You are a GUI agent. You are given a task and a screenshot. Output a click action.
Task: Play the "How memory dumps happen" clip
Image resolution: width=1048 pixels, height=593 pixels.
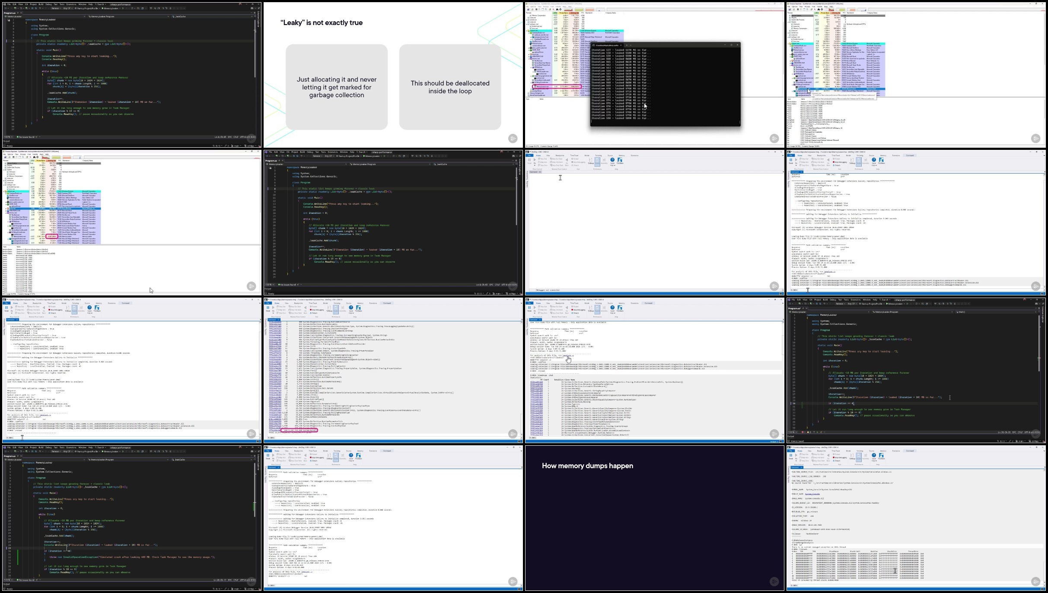coord(774,582)
